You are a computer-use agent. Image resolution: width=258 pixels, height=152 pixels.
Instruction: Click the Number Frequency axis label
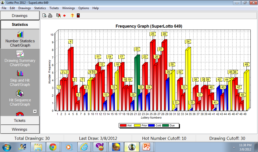pos(49,72)
